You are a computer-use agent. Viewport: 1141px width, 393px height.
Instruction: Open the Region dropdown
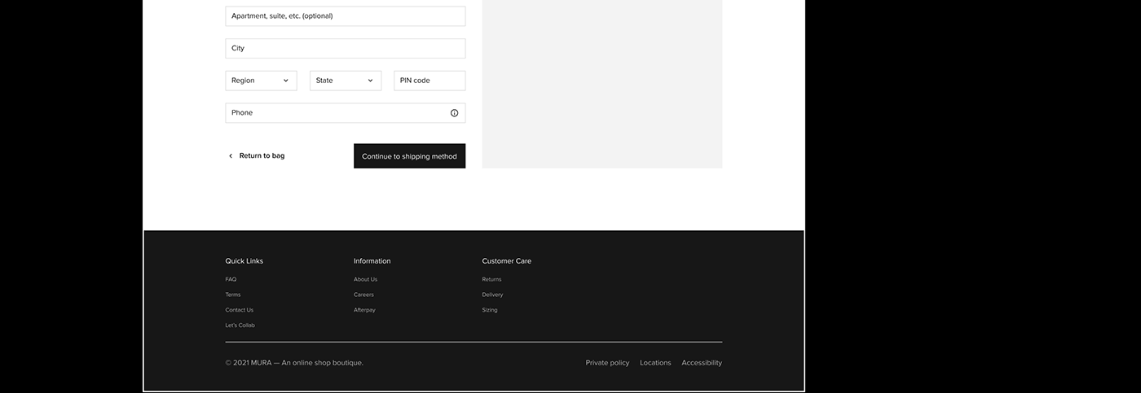261,81
